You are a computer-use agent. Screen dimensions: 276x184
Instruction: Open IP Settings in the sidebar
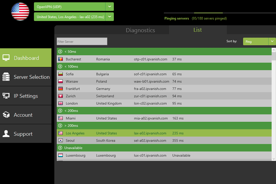tap(26, 96)
